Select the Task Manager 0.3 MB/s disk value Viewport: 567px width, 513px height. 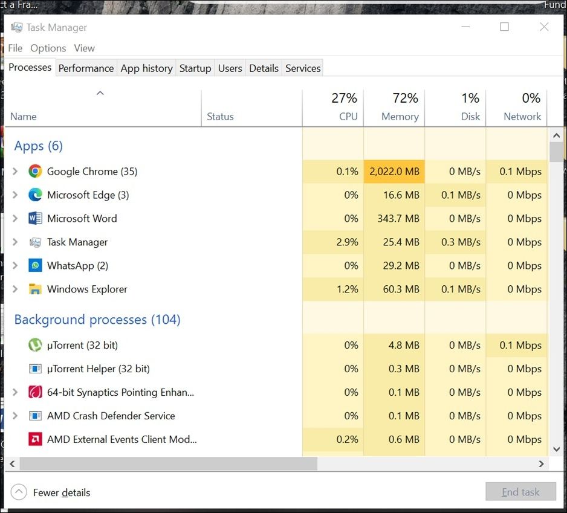click(455, 242)
